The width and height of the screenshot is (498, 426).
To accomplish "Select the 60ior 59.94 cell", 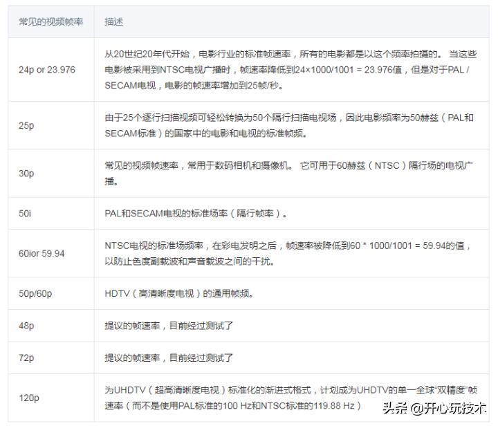I will click(50, 253).
